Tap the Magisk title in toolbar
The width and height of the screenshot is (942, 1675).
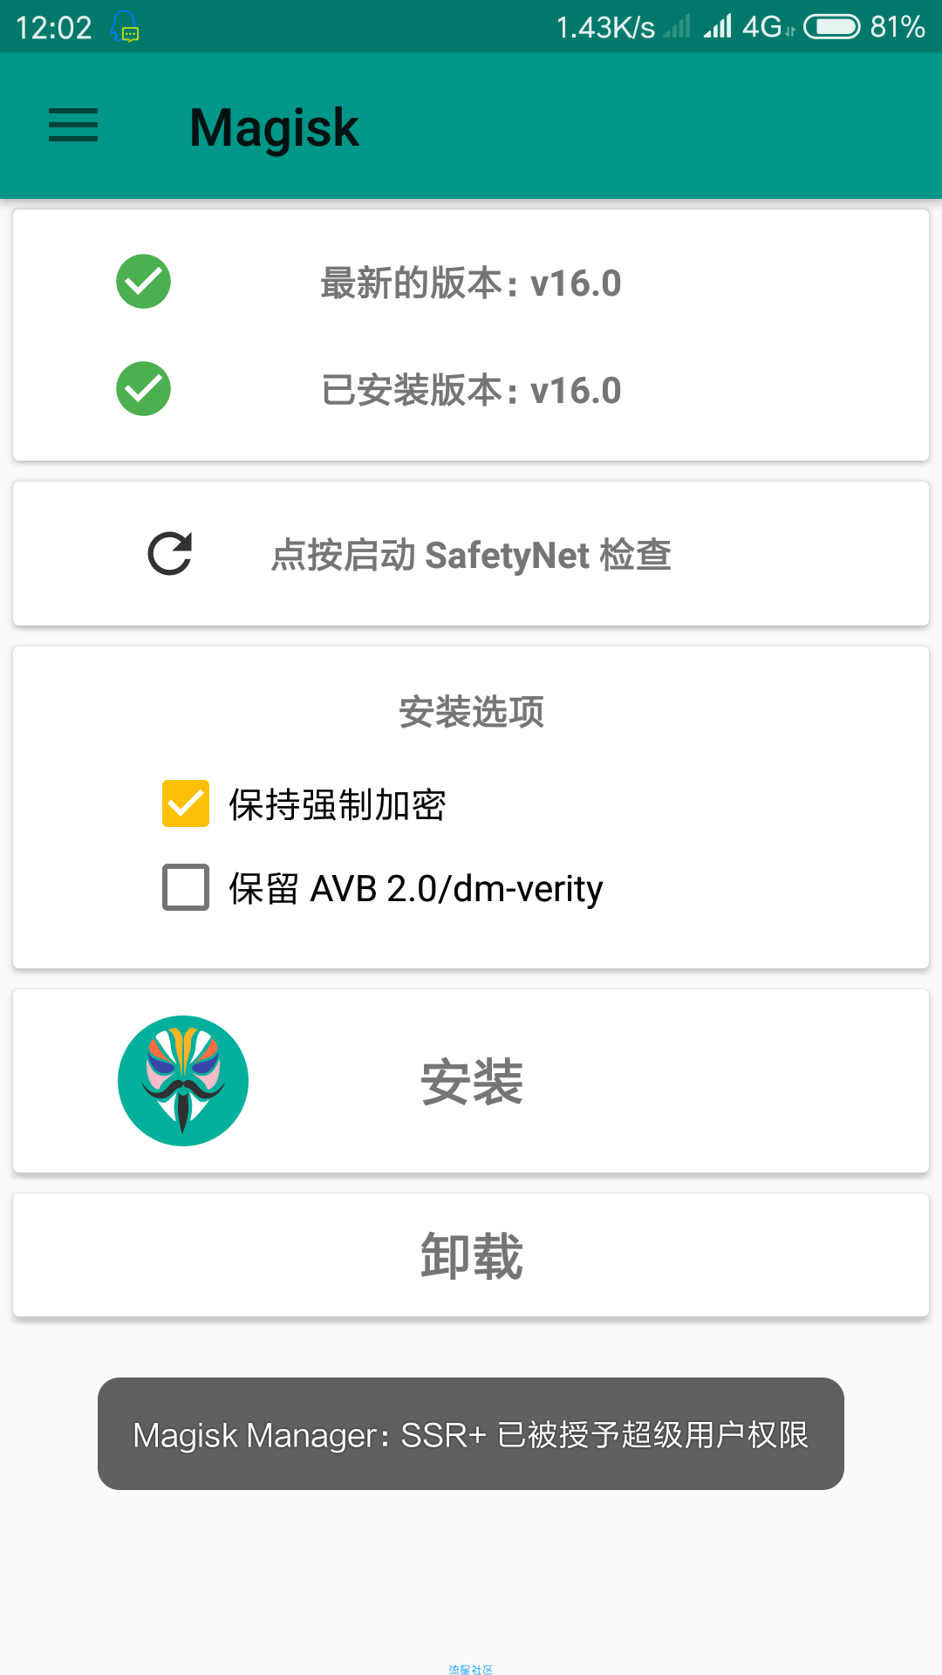274,127
